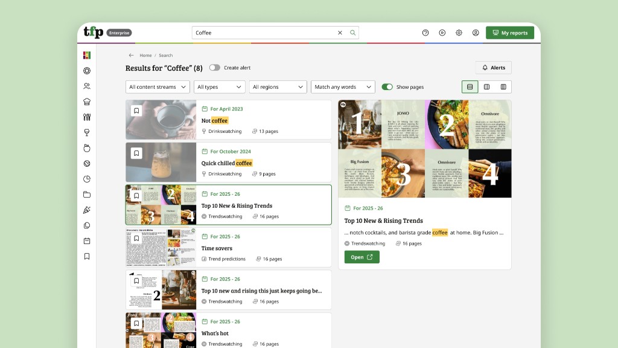The height and width of the screenshot is (348, 618).
Task: Select Top 10 New & Rising Trends list title
Action: pyautogui.click(x=237, y=205)
